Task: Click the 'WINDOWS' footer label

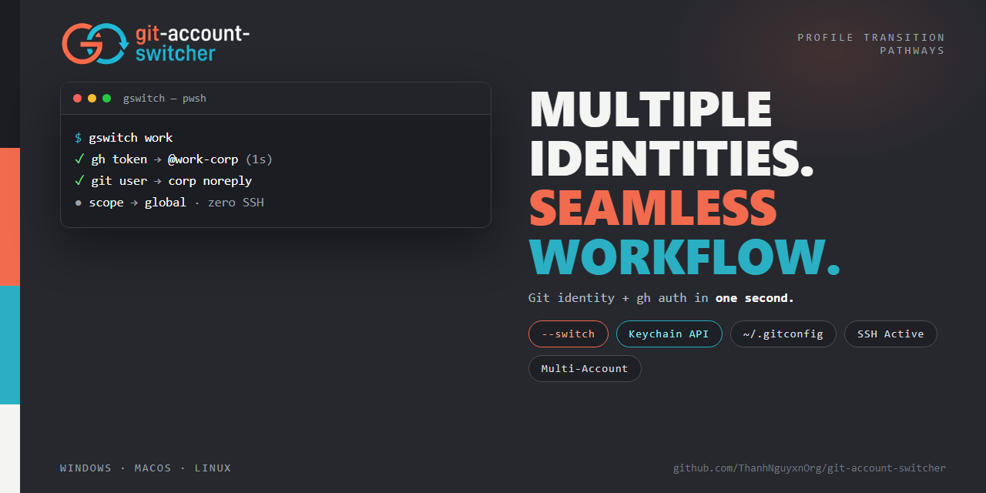Action: pos(86,468)
